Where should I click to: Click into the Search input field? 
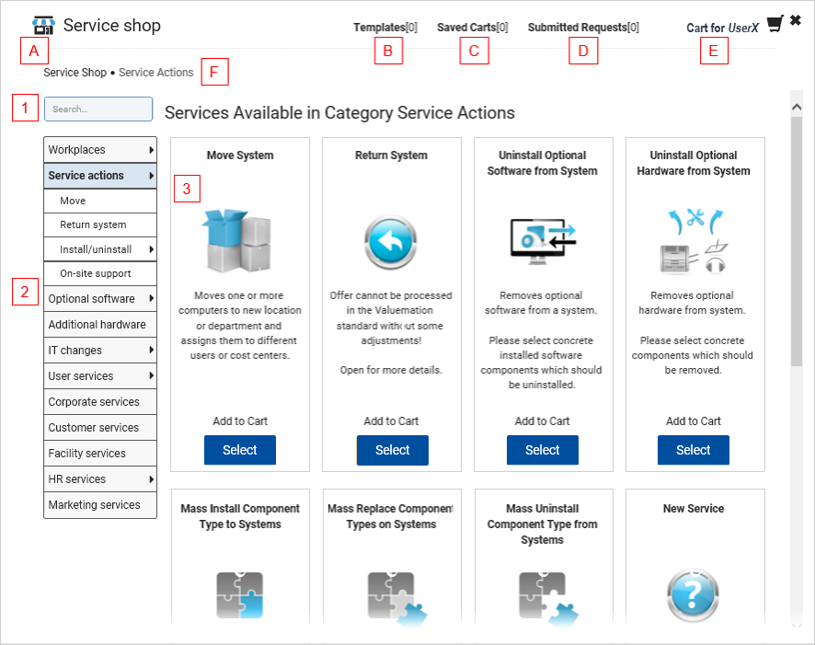pyautogui.click(x=98, y=109)
